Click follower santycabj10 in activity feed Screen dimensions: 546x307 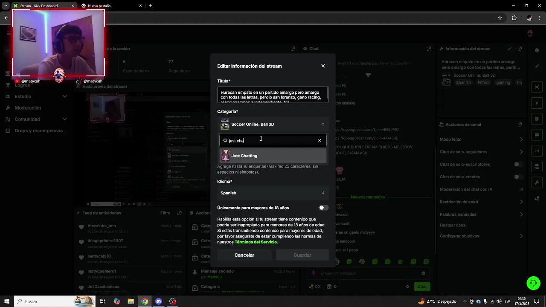click(99, 256)
